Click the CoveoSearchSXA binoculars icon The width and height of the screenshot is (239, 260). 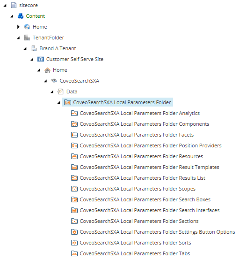pyautogui.click(x=54, y=81)
